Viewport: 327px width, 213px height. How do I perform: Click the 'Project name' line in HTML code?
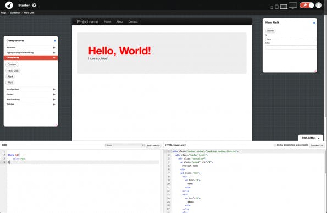tap(190, 166)
